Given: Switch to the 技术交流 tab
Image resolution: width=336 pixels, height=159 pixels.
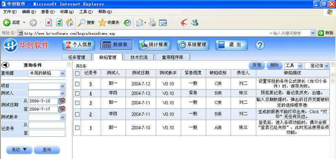Looking at the screenshot, I should [139, 57].
